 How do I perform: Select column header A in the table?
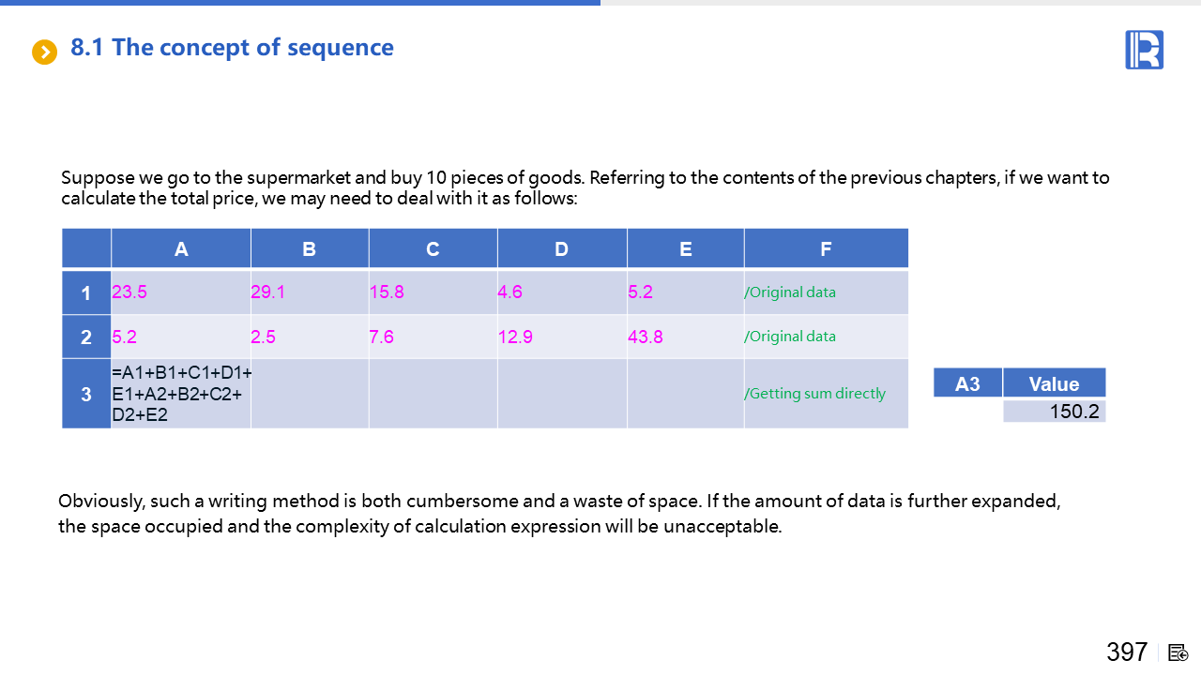(x=181, y=249)
